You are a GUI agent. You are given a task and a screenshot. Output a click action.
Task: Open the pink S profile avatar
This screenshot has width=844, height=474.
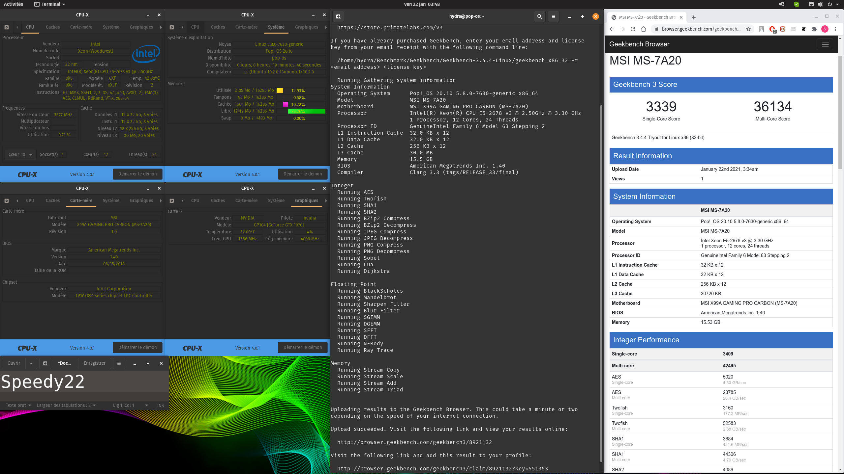pos(825,29)
